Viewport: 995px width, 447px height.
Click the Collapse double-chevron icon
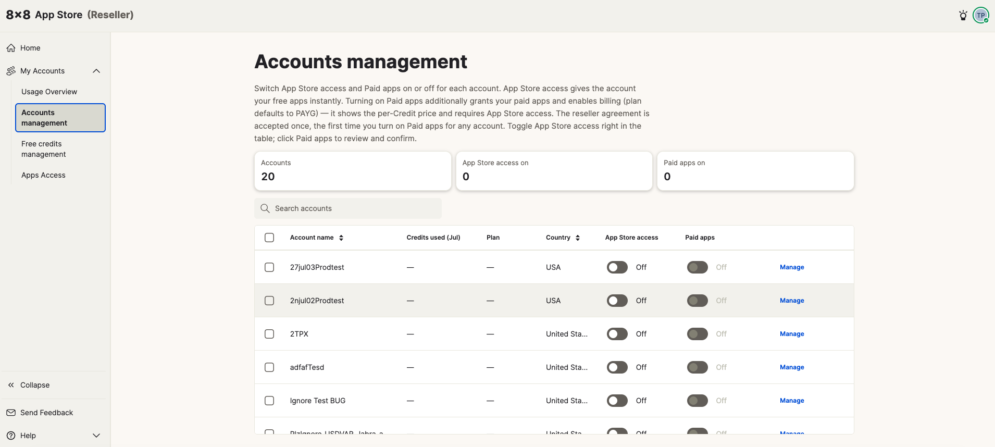(x=11, y=385)
